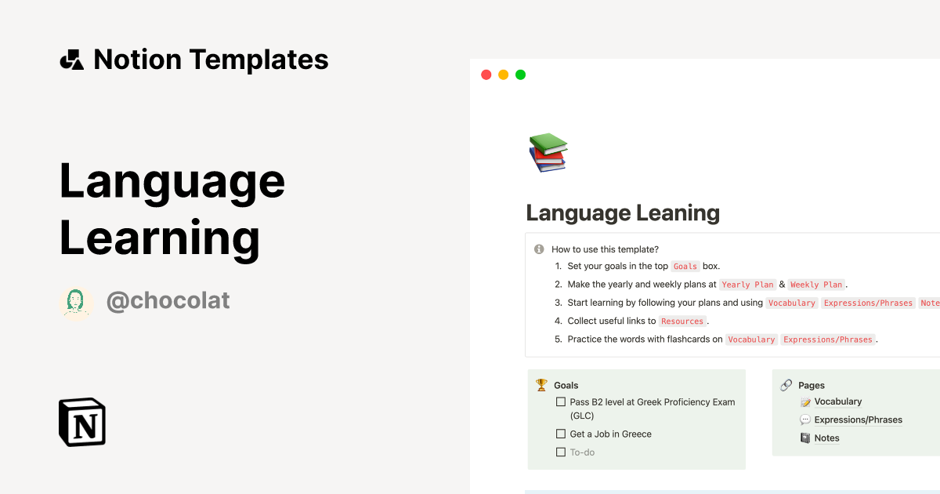The height and width of the screenshot is (494, 940).
Task: Check the Get a Job in Greece goal
Action: [x=561, y=433]
